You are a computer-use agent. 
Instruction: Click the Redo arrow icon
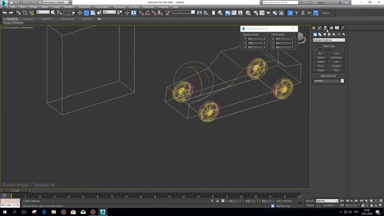(x=11, y=13)
